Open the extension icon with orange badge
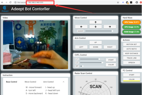 tap(127, 3)
